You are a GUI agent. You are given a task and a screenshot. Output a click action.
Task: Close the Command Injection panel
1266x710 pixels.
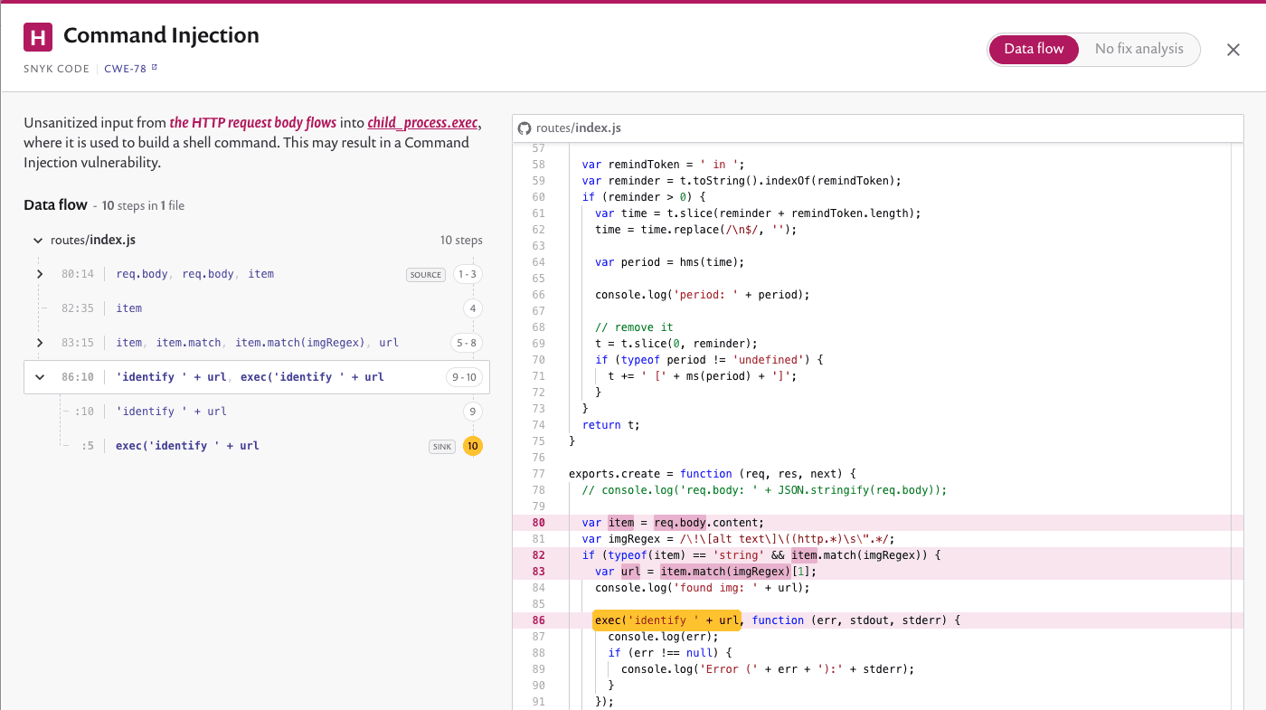[x=1233, y=50]
